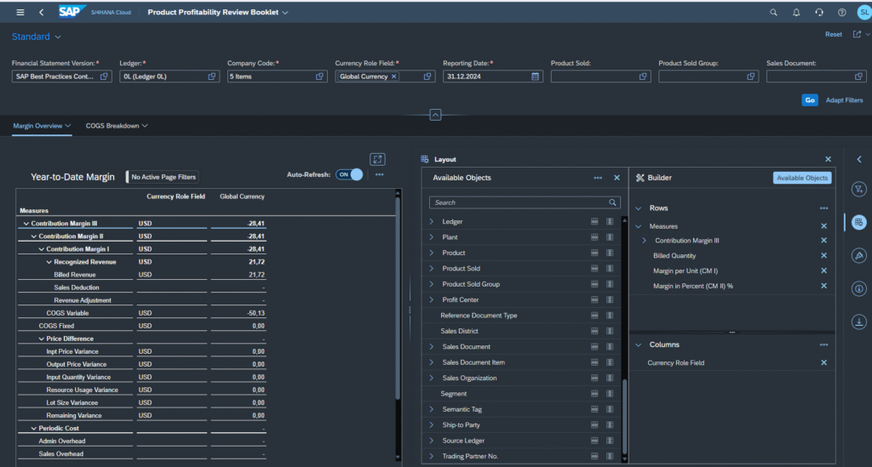Open the layout designer sidebar icon
This screenshot has height=467, width=872.
tap(859, 222)
